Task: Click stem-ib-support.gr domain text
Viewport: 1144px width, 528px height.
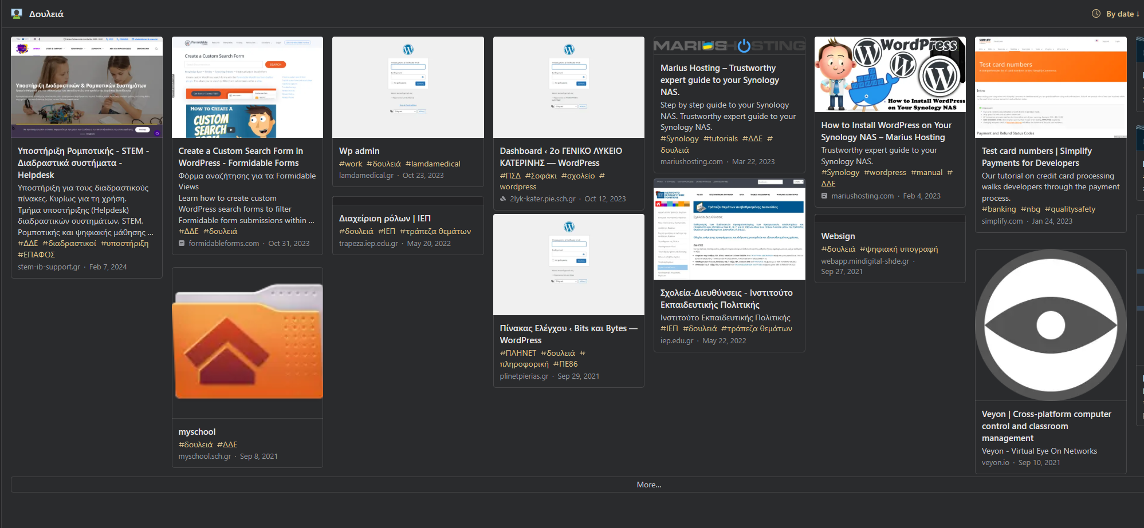Action: tap(49, 267)
